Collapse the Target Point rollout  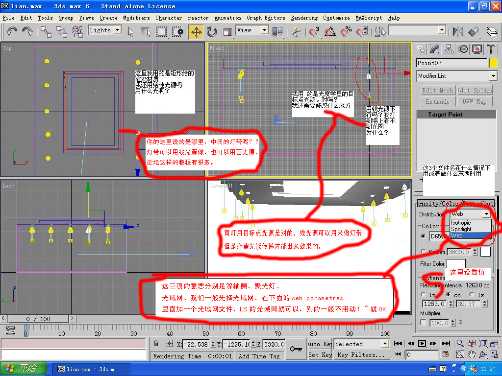pos(456,115)
